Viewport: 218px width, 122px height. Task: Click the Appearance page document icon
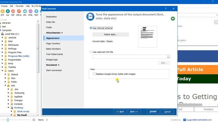[x=90, y=17]
